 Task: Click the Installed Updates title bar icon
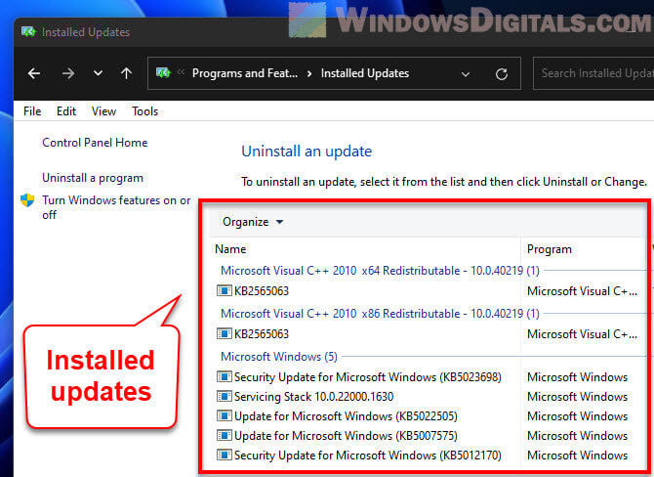click(x=28, y=31)
